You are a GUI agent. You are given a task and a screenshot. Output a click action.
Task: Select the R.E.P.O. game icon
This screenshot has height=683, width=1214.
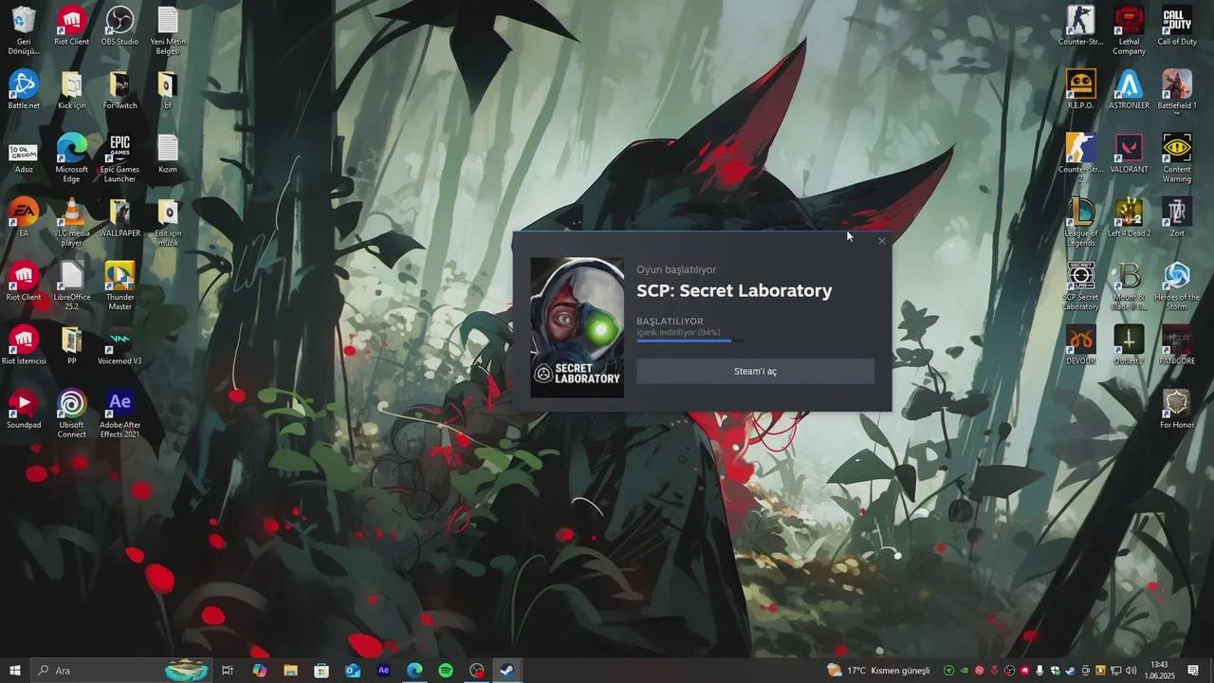point(1080,90)
